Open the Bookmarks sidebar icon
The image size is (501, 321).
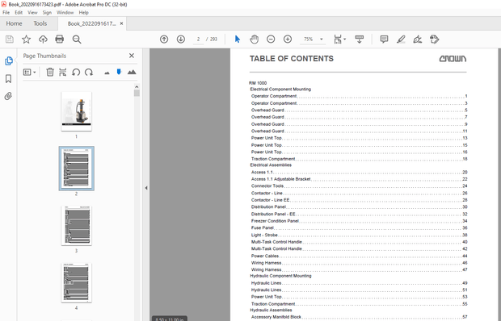click(9, 79)
